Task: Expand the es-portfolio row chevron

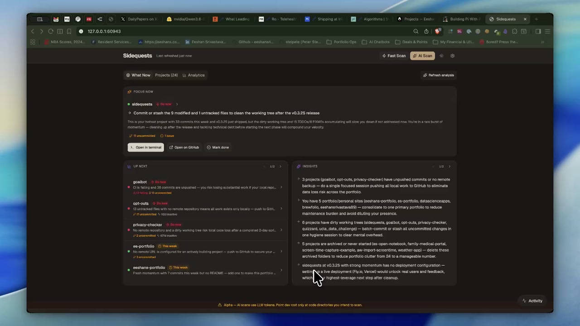Action: 281,251
